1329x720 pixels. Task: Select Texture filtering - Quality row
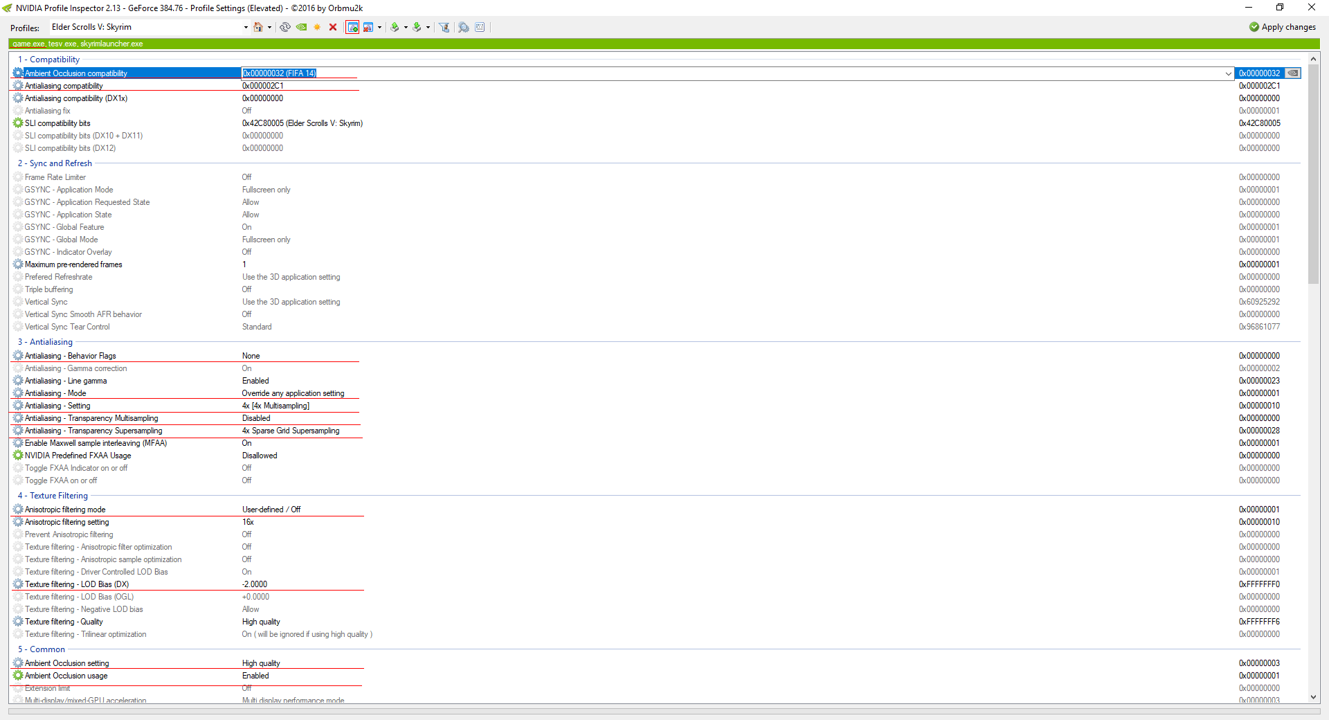(656, 622)
